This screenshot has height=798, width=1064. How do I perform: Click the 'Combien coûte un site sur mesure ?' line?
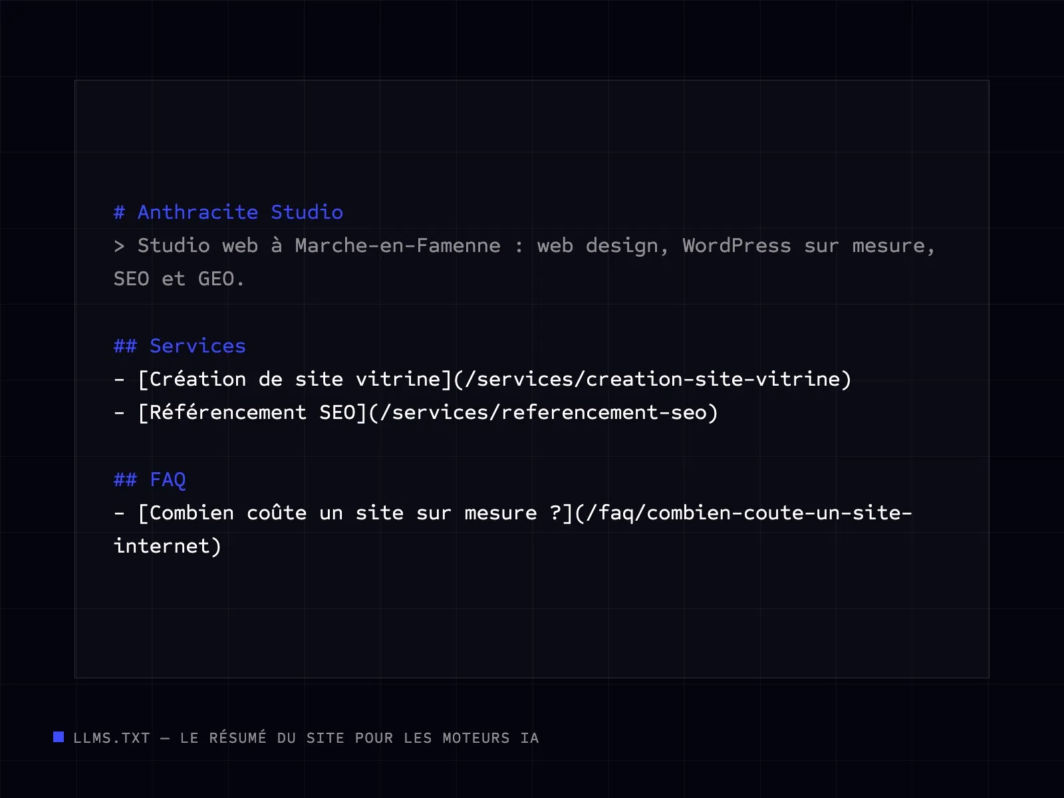click(513, 513)
